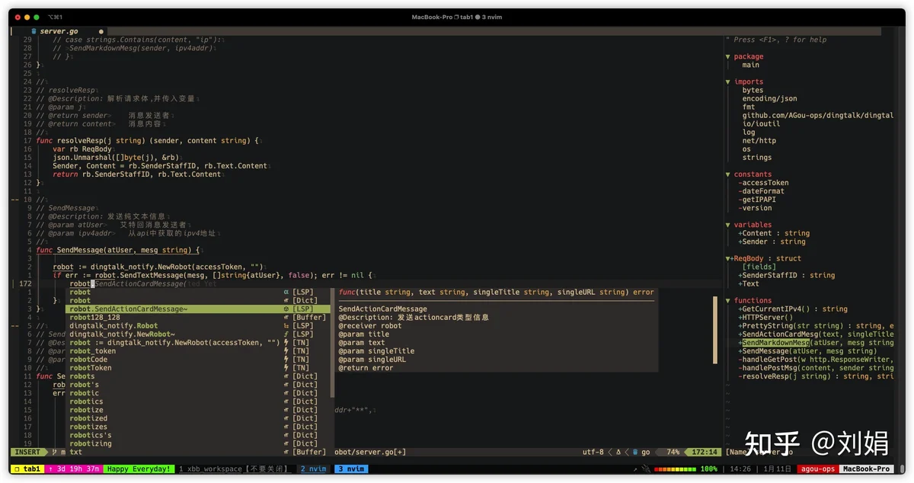Click the dictionary icon of robotizing entry
The image size is (914, 483).
pyautogui.click(x=286, y=443)
